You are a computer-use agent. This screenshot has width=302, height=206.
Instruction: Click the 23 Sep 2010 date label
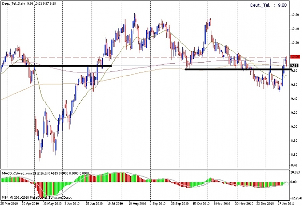tap(180, 203)
